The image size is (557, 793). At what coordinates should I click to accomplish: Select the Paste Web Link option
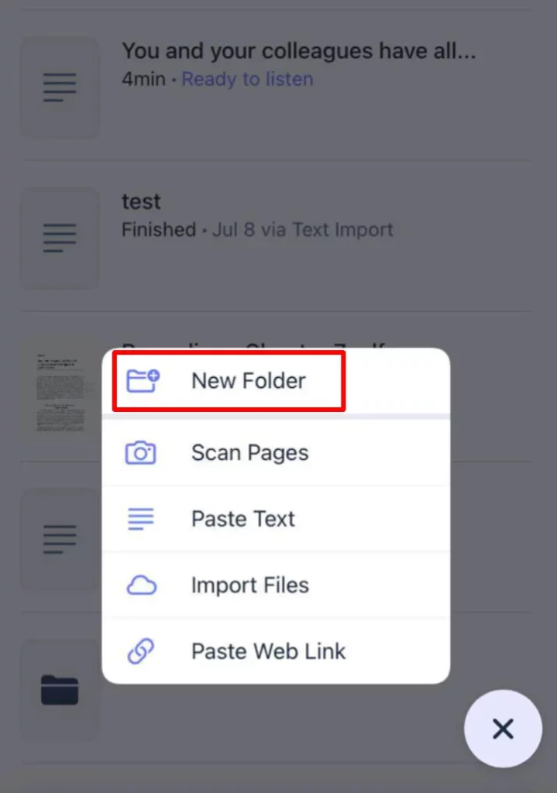[x=276, y=651]
